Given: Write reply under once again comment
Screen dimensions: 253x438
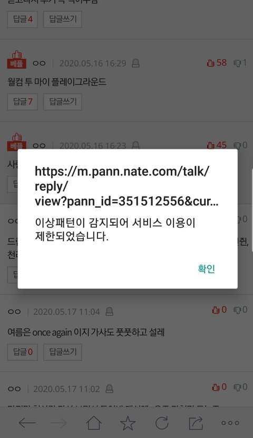Looking at the screenshot, I should (63, 352).
